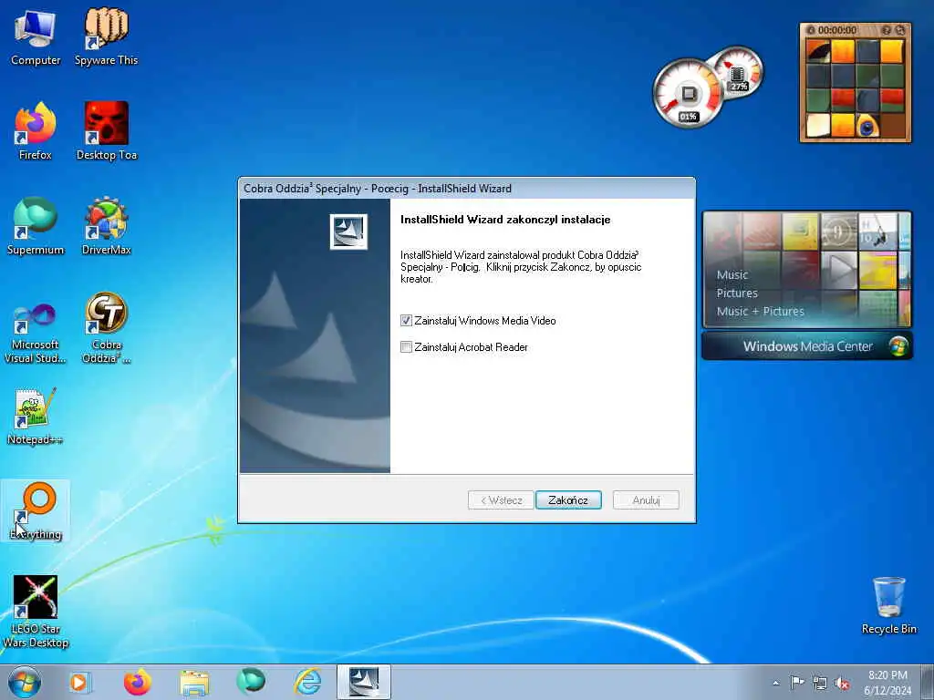Image resolution: width=934 pixels, height=700 pixels.
Task: Select the LEGO Star Wars Desktop shortcut
Action: [x=36, y=611]
